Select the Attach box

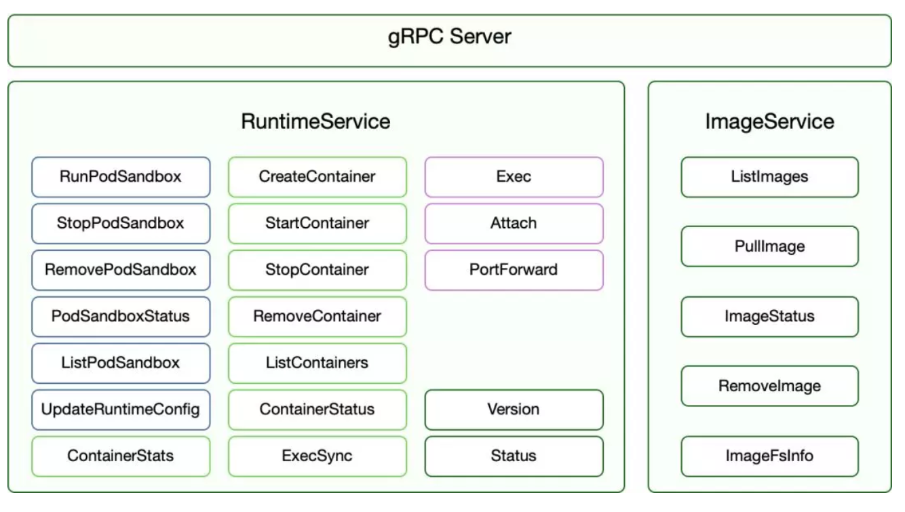click(x=514, y=223)
